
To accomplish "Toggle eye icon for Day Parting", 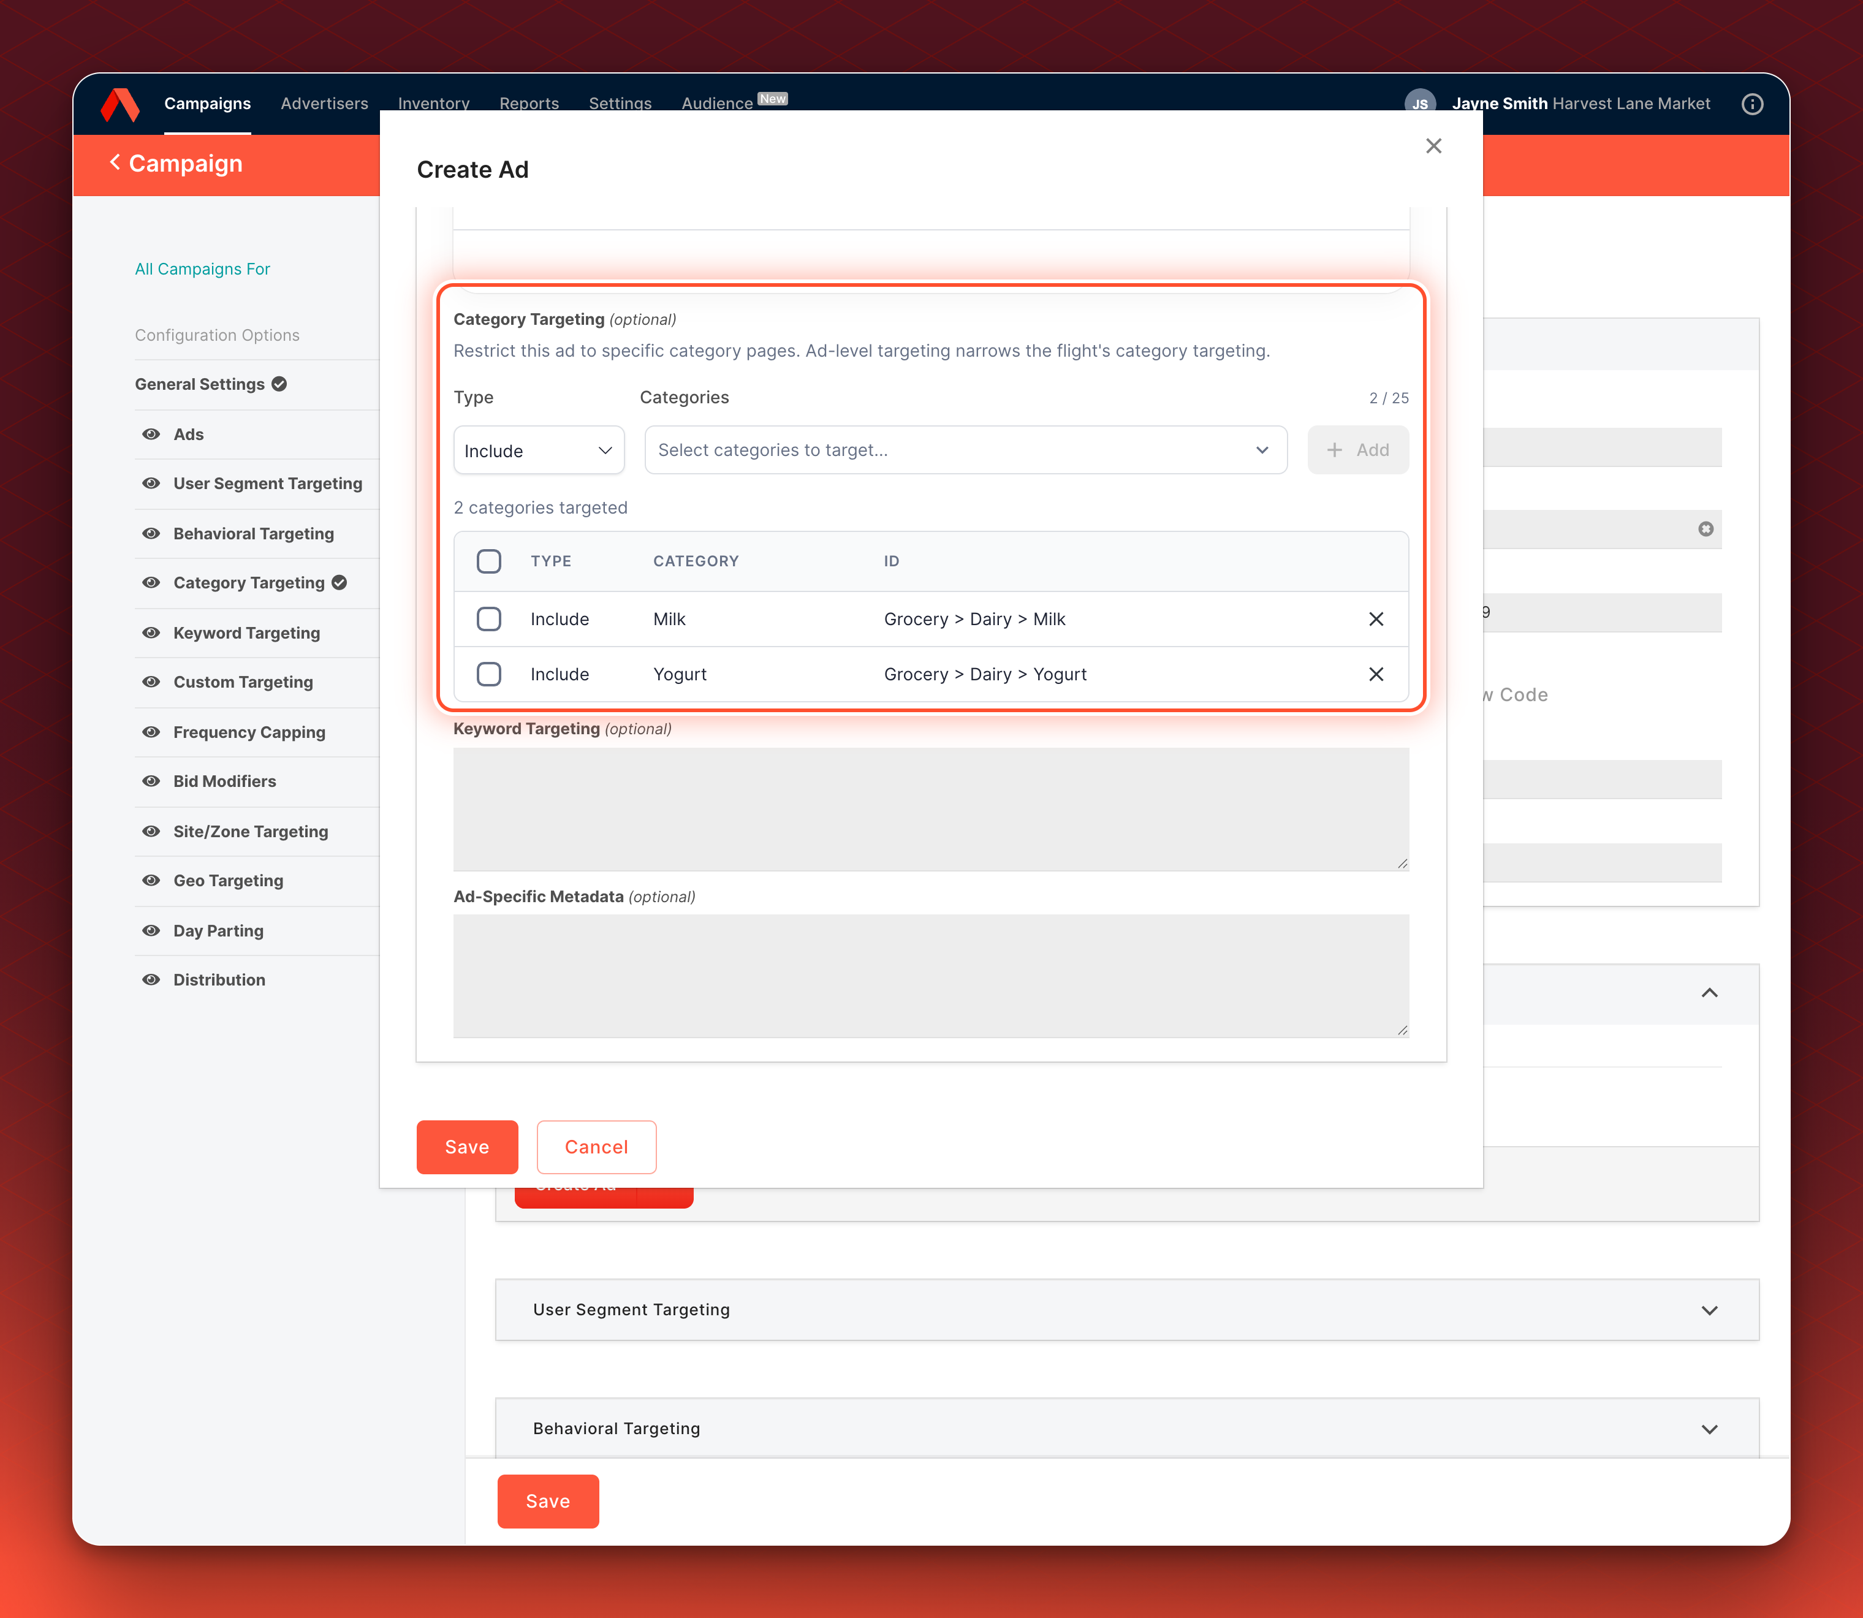I will (151, 931).
